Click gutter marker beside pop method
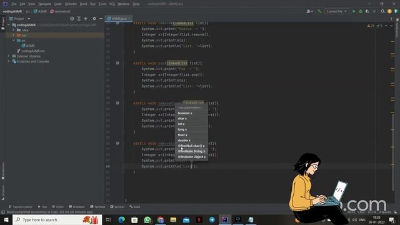400x225 pixels. tap(117, 63)
